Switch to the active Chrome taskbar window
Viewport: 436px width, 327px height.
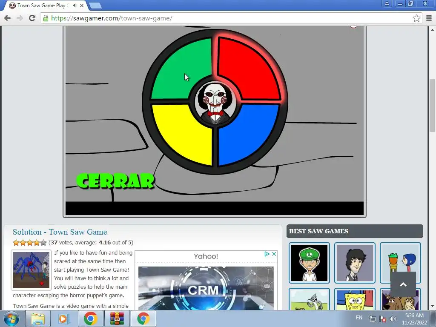pyautogui.click(x=143, y=318)
